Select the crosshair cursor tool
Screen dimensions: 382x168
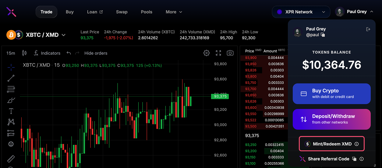tap(11, 67)
